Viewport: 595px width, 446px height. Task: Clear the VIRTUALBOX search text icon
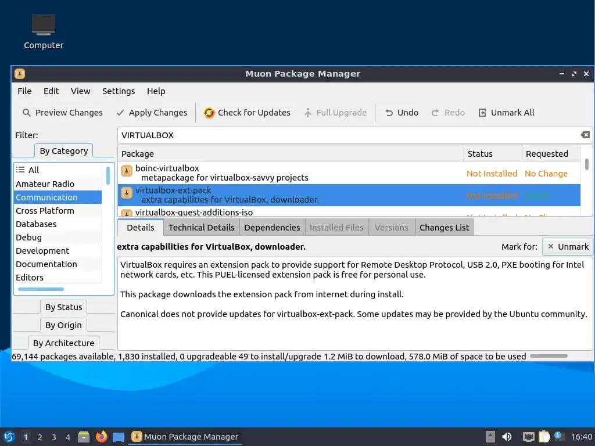click(x=585, y=135)
